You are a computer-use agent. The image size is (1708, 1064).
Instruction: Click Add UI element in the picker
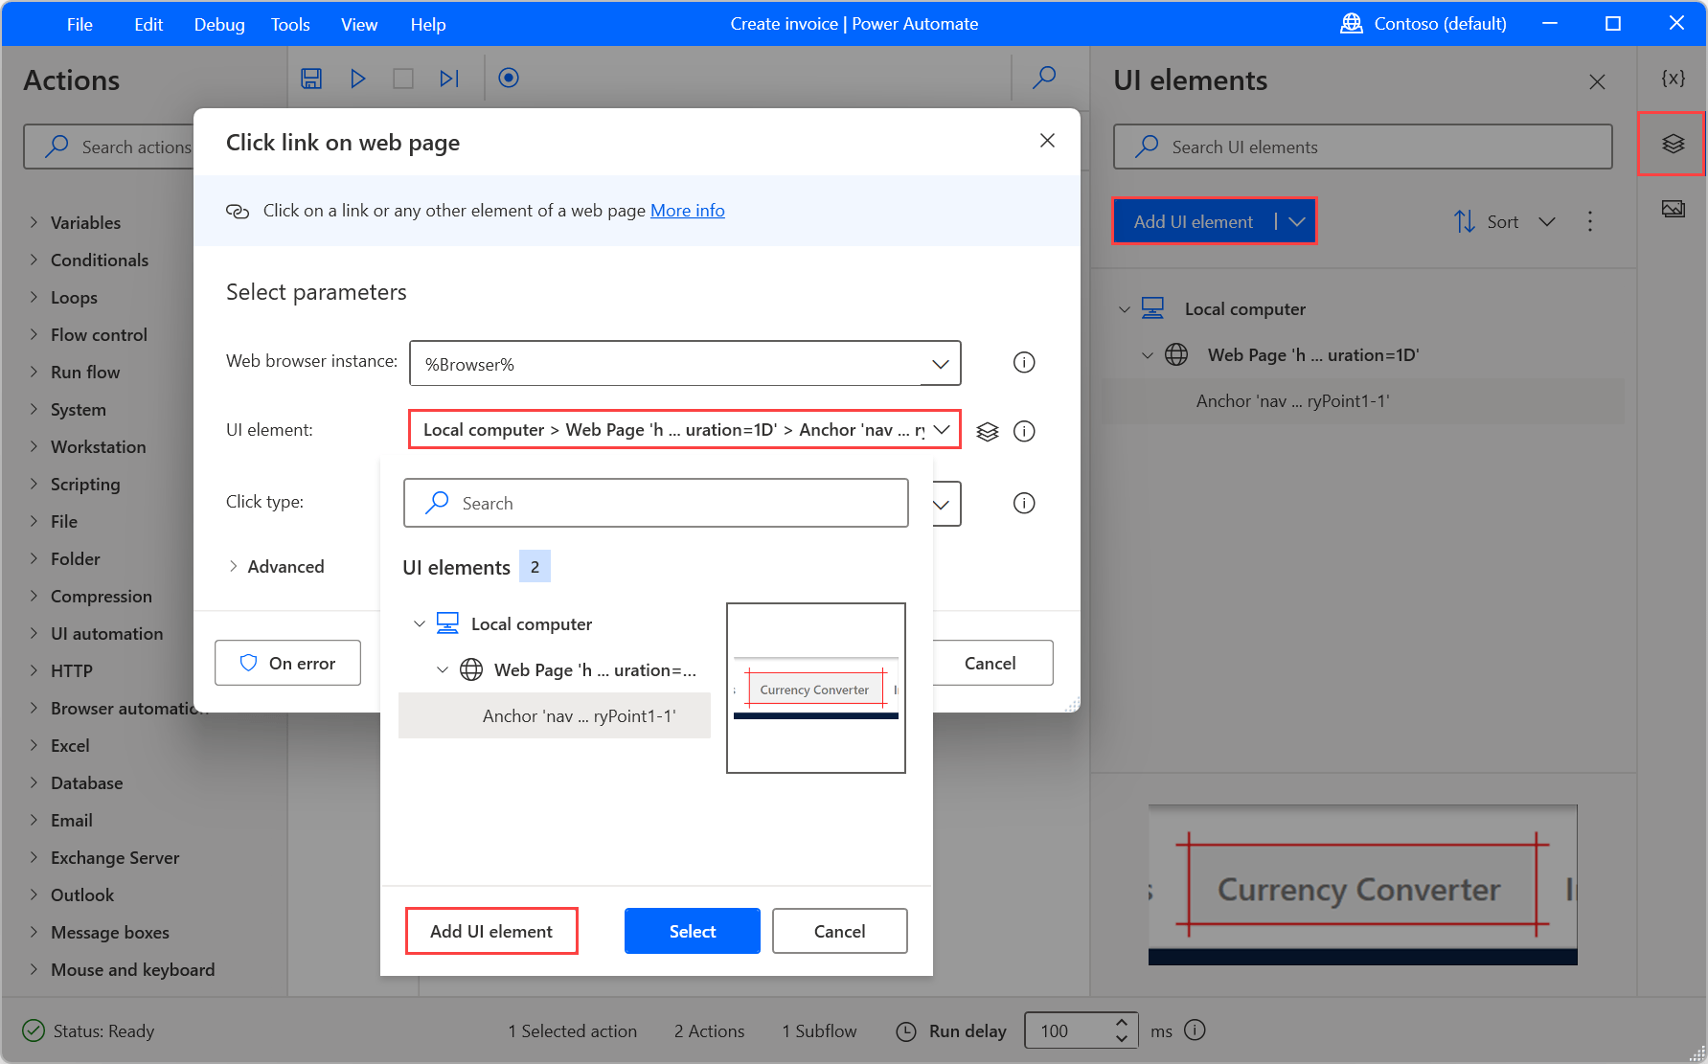click(491, 930)
